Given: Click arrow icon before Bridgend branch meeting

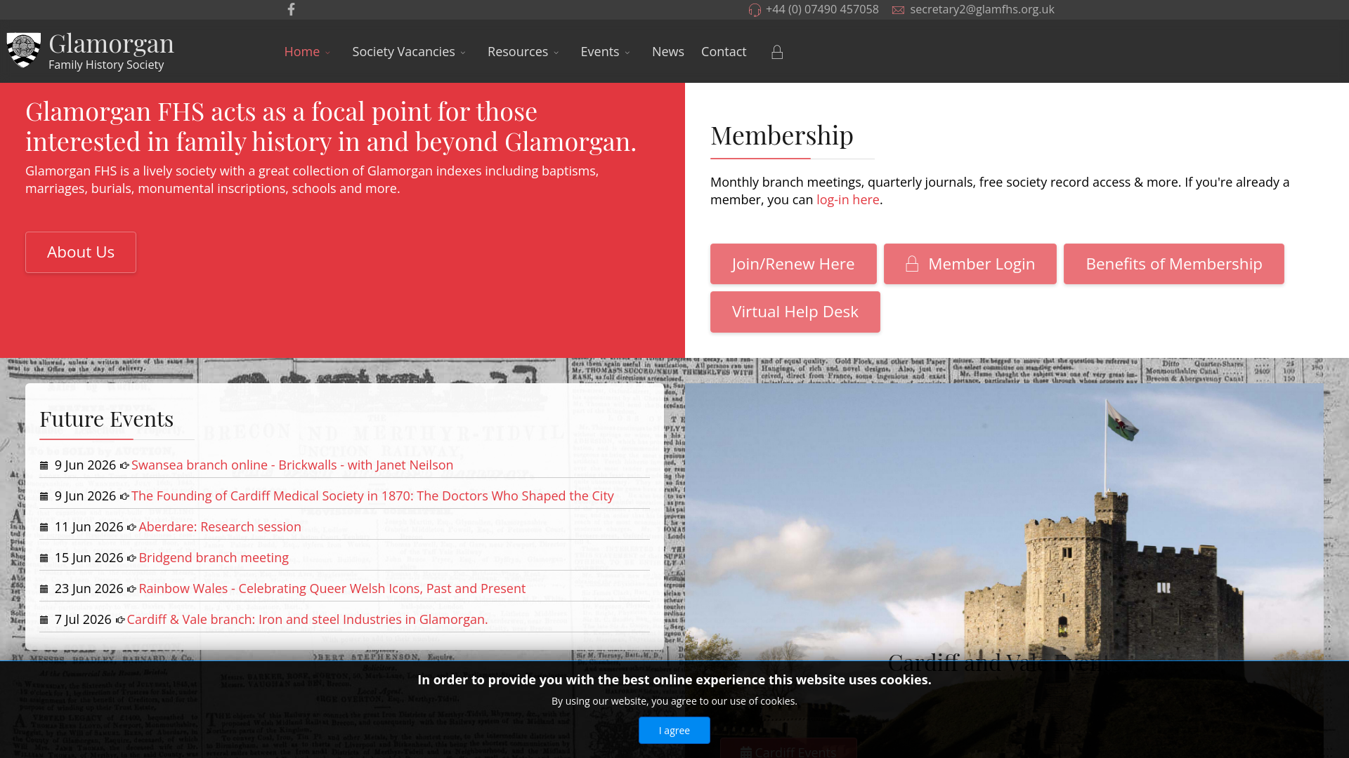Looking at the screenshot, I should pos(131,558).
